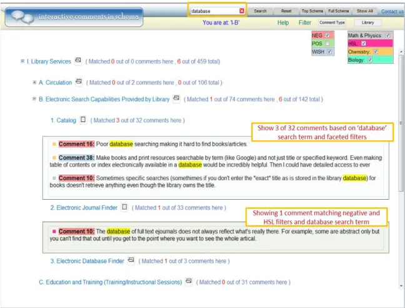The width and height of the screenshot is (405, 308).
Task: Click the scroll up arrow on scrollbar
Action: click(401, 52)
